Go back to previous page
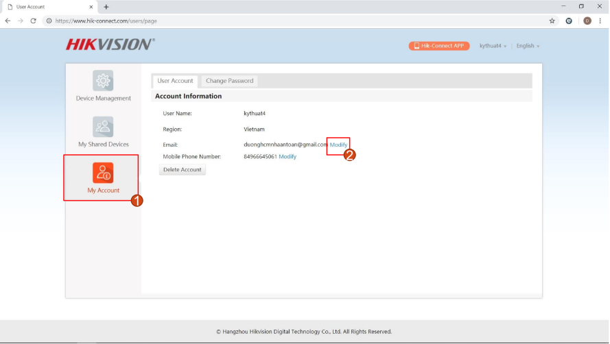The width and height of the screenshot is (610, 344). tap(8, 21)
